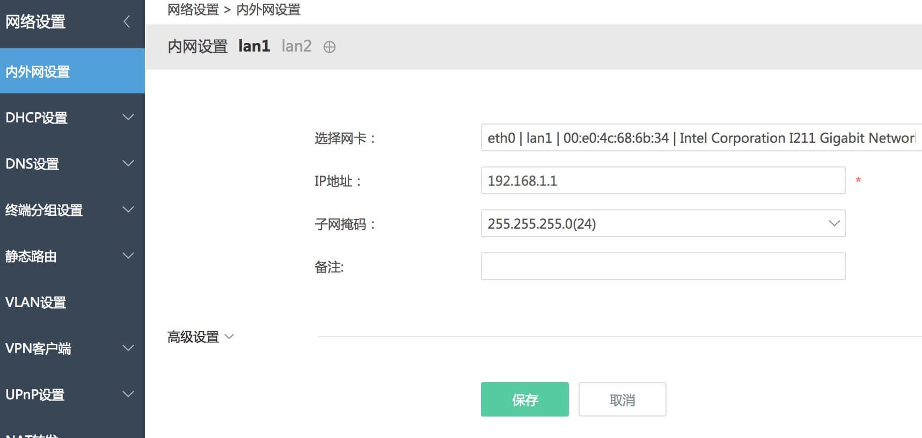Screen dimensions: 922x438
Task: Click the 取消 cancel button
Action: (x=622, y=399)
